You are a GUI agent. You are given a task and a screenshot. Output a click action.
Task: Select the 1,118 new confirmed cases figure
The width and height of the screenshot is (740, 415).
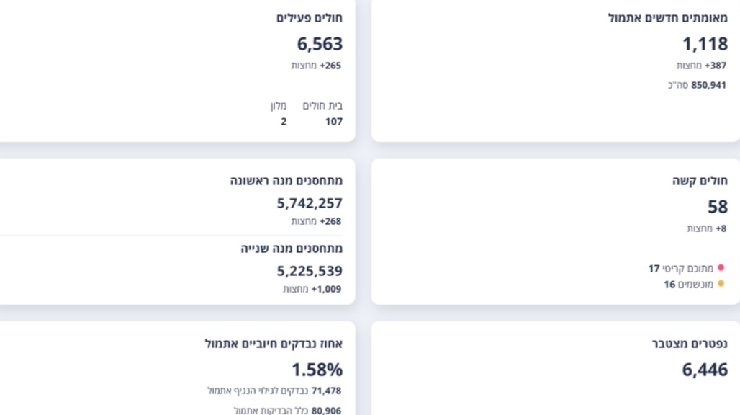pos(705,45)
